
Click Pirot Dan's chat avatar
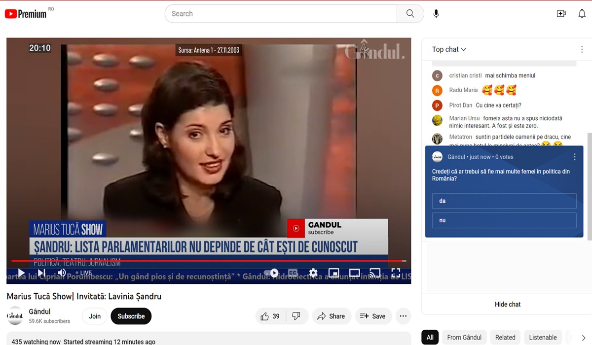click(437, 105)
